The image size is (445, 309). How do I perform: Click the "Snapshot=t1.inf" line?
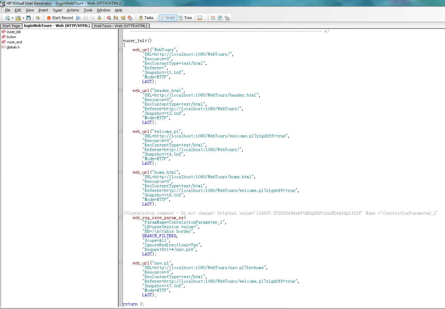(x=164, y=72)
